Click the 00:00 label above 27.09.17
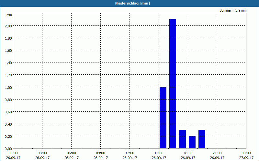The width and height of the screenshot is (259, 161). point(246,153)
